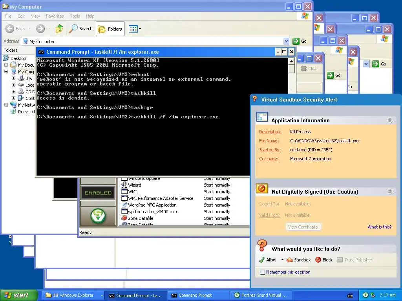
Task: Click the Up folder icon in My Computer
Action: (x=59, y=29)
